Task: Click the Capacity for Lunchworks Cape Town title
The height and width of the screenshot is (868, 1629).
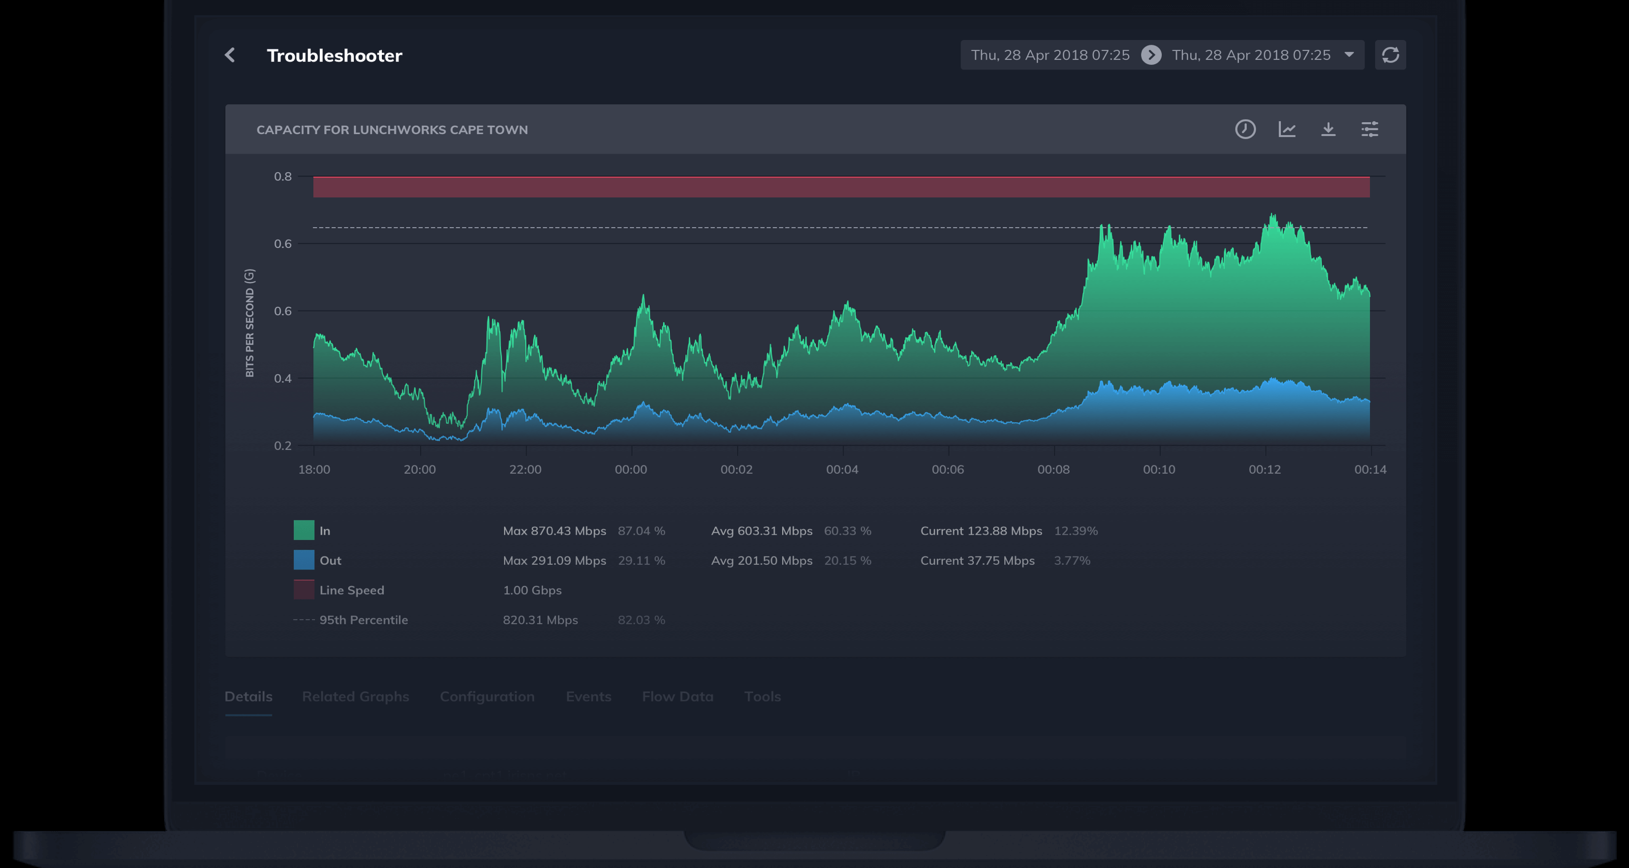Action: coord(392,129)
